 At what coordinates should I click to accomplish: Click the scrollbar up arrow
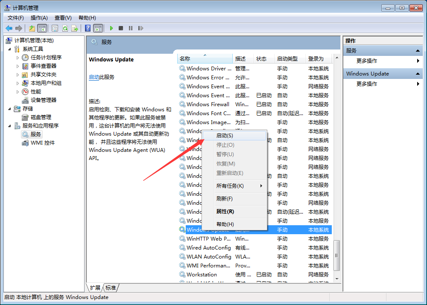pyautogui.click(x=337, y=58)
